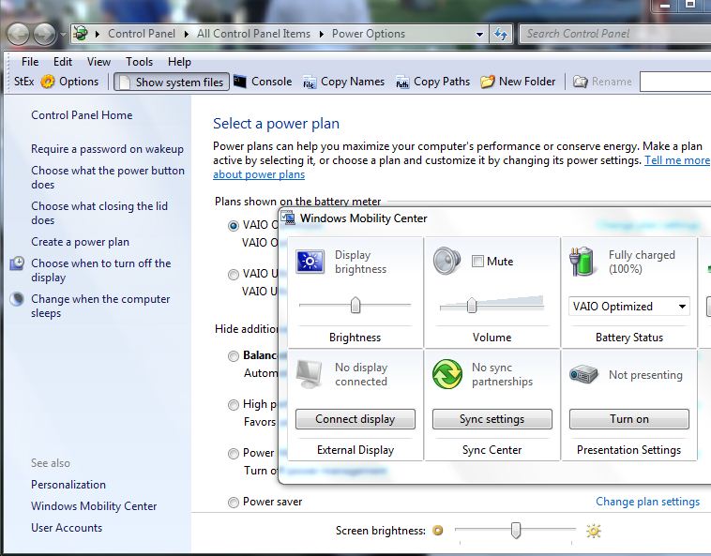Expand the arrow before Control Panel breadcrumb
This screenshot has height=556, width=711.
(97, 34)
